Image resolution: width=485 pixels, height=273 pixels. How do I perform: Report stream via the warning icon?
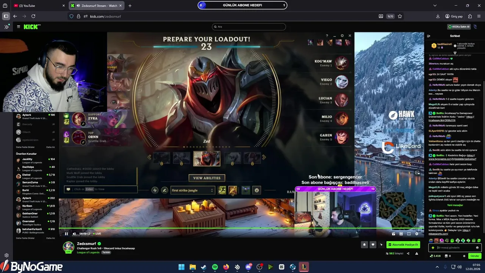pyautogui.click(x=417, y=253)
